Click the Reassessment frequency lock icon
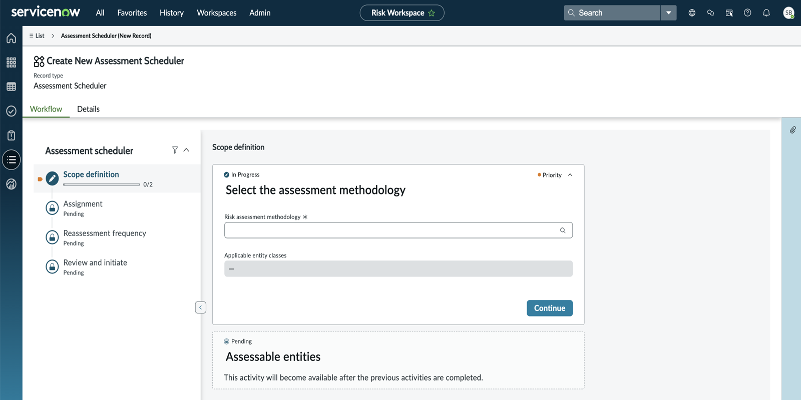This screenshot has width=801, height=400. (52, 237)
